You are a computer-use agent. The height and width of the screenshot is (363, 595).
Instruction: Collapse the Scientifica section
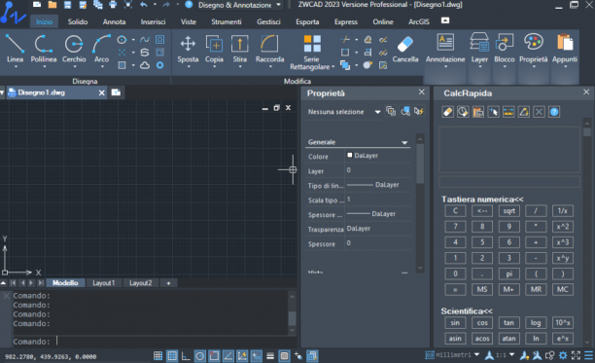pyautogui.click(x=467, y=311)
